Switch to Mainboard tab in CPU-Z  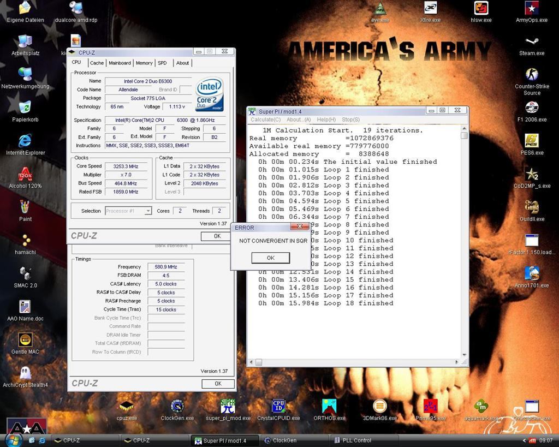pyautogui.click(x=120, y=63)
